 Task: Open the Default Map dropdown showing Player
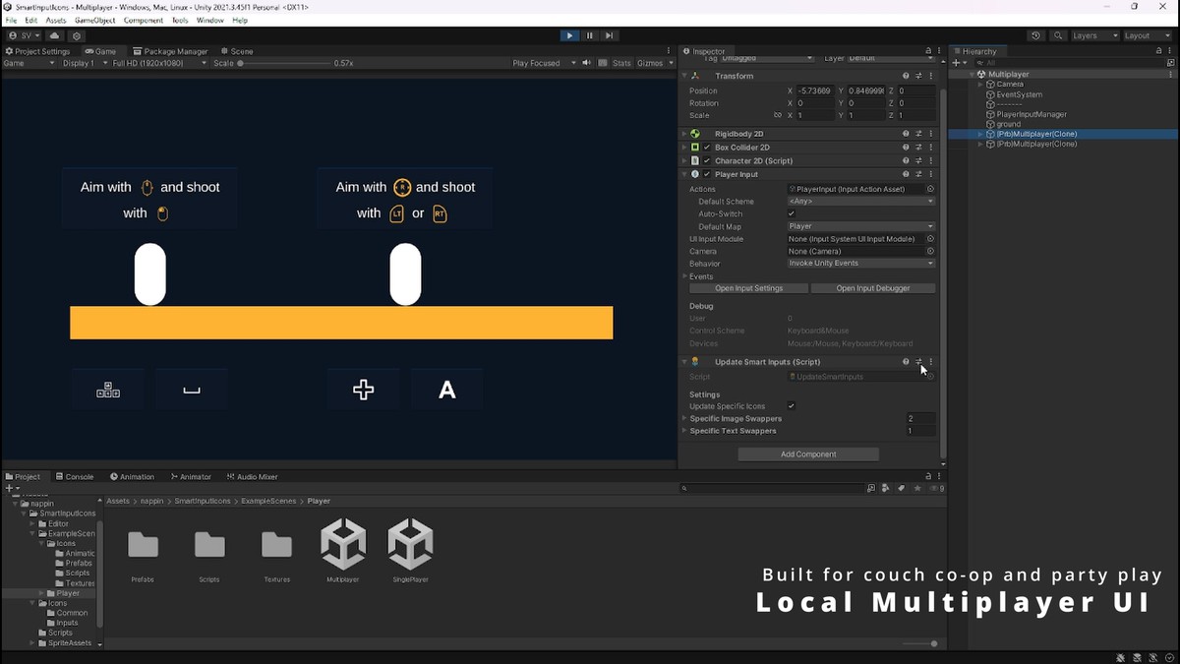point(860,225)
